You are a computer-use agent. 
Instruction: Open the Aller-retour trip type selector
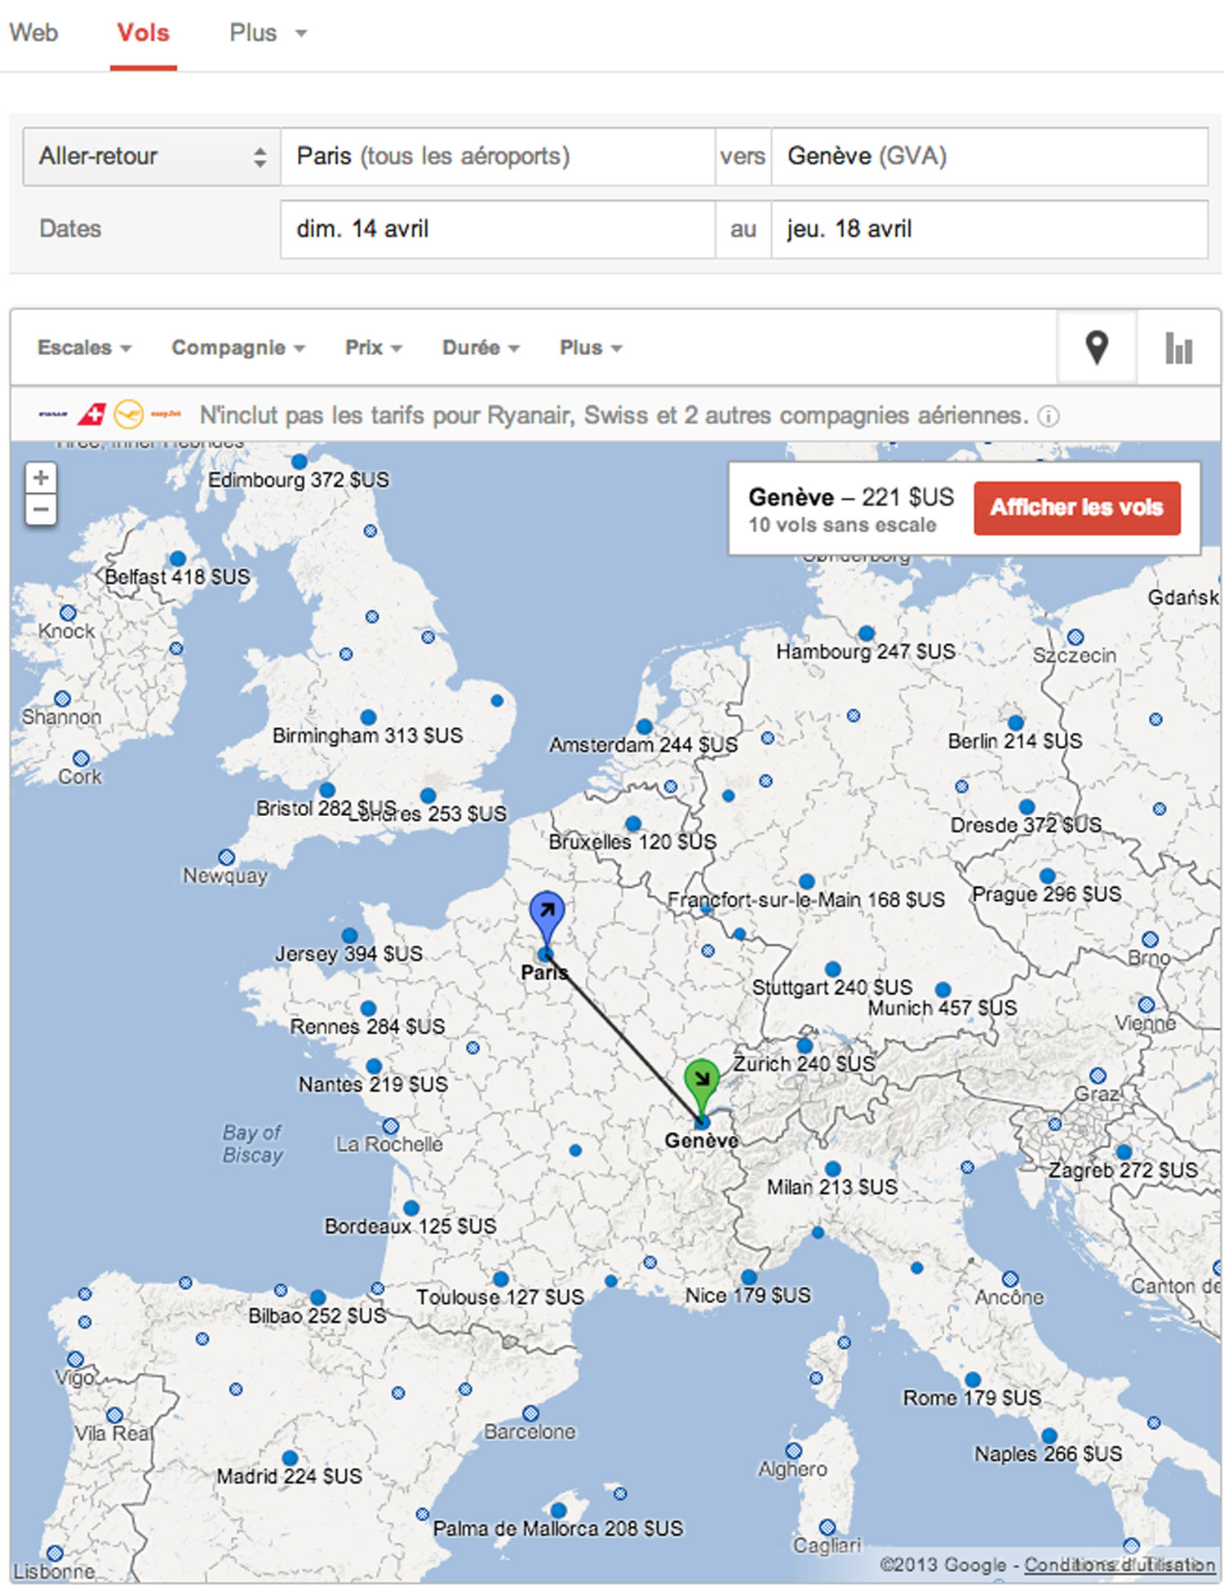[152, 156]
